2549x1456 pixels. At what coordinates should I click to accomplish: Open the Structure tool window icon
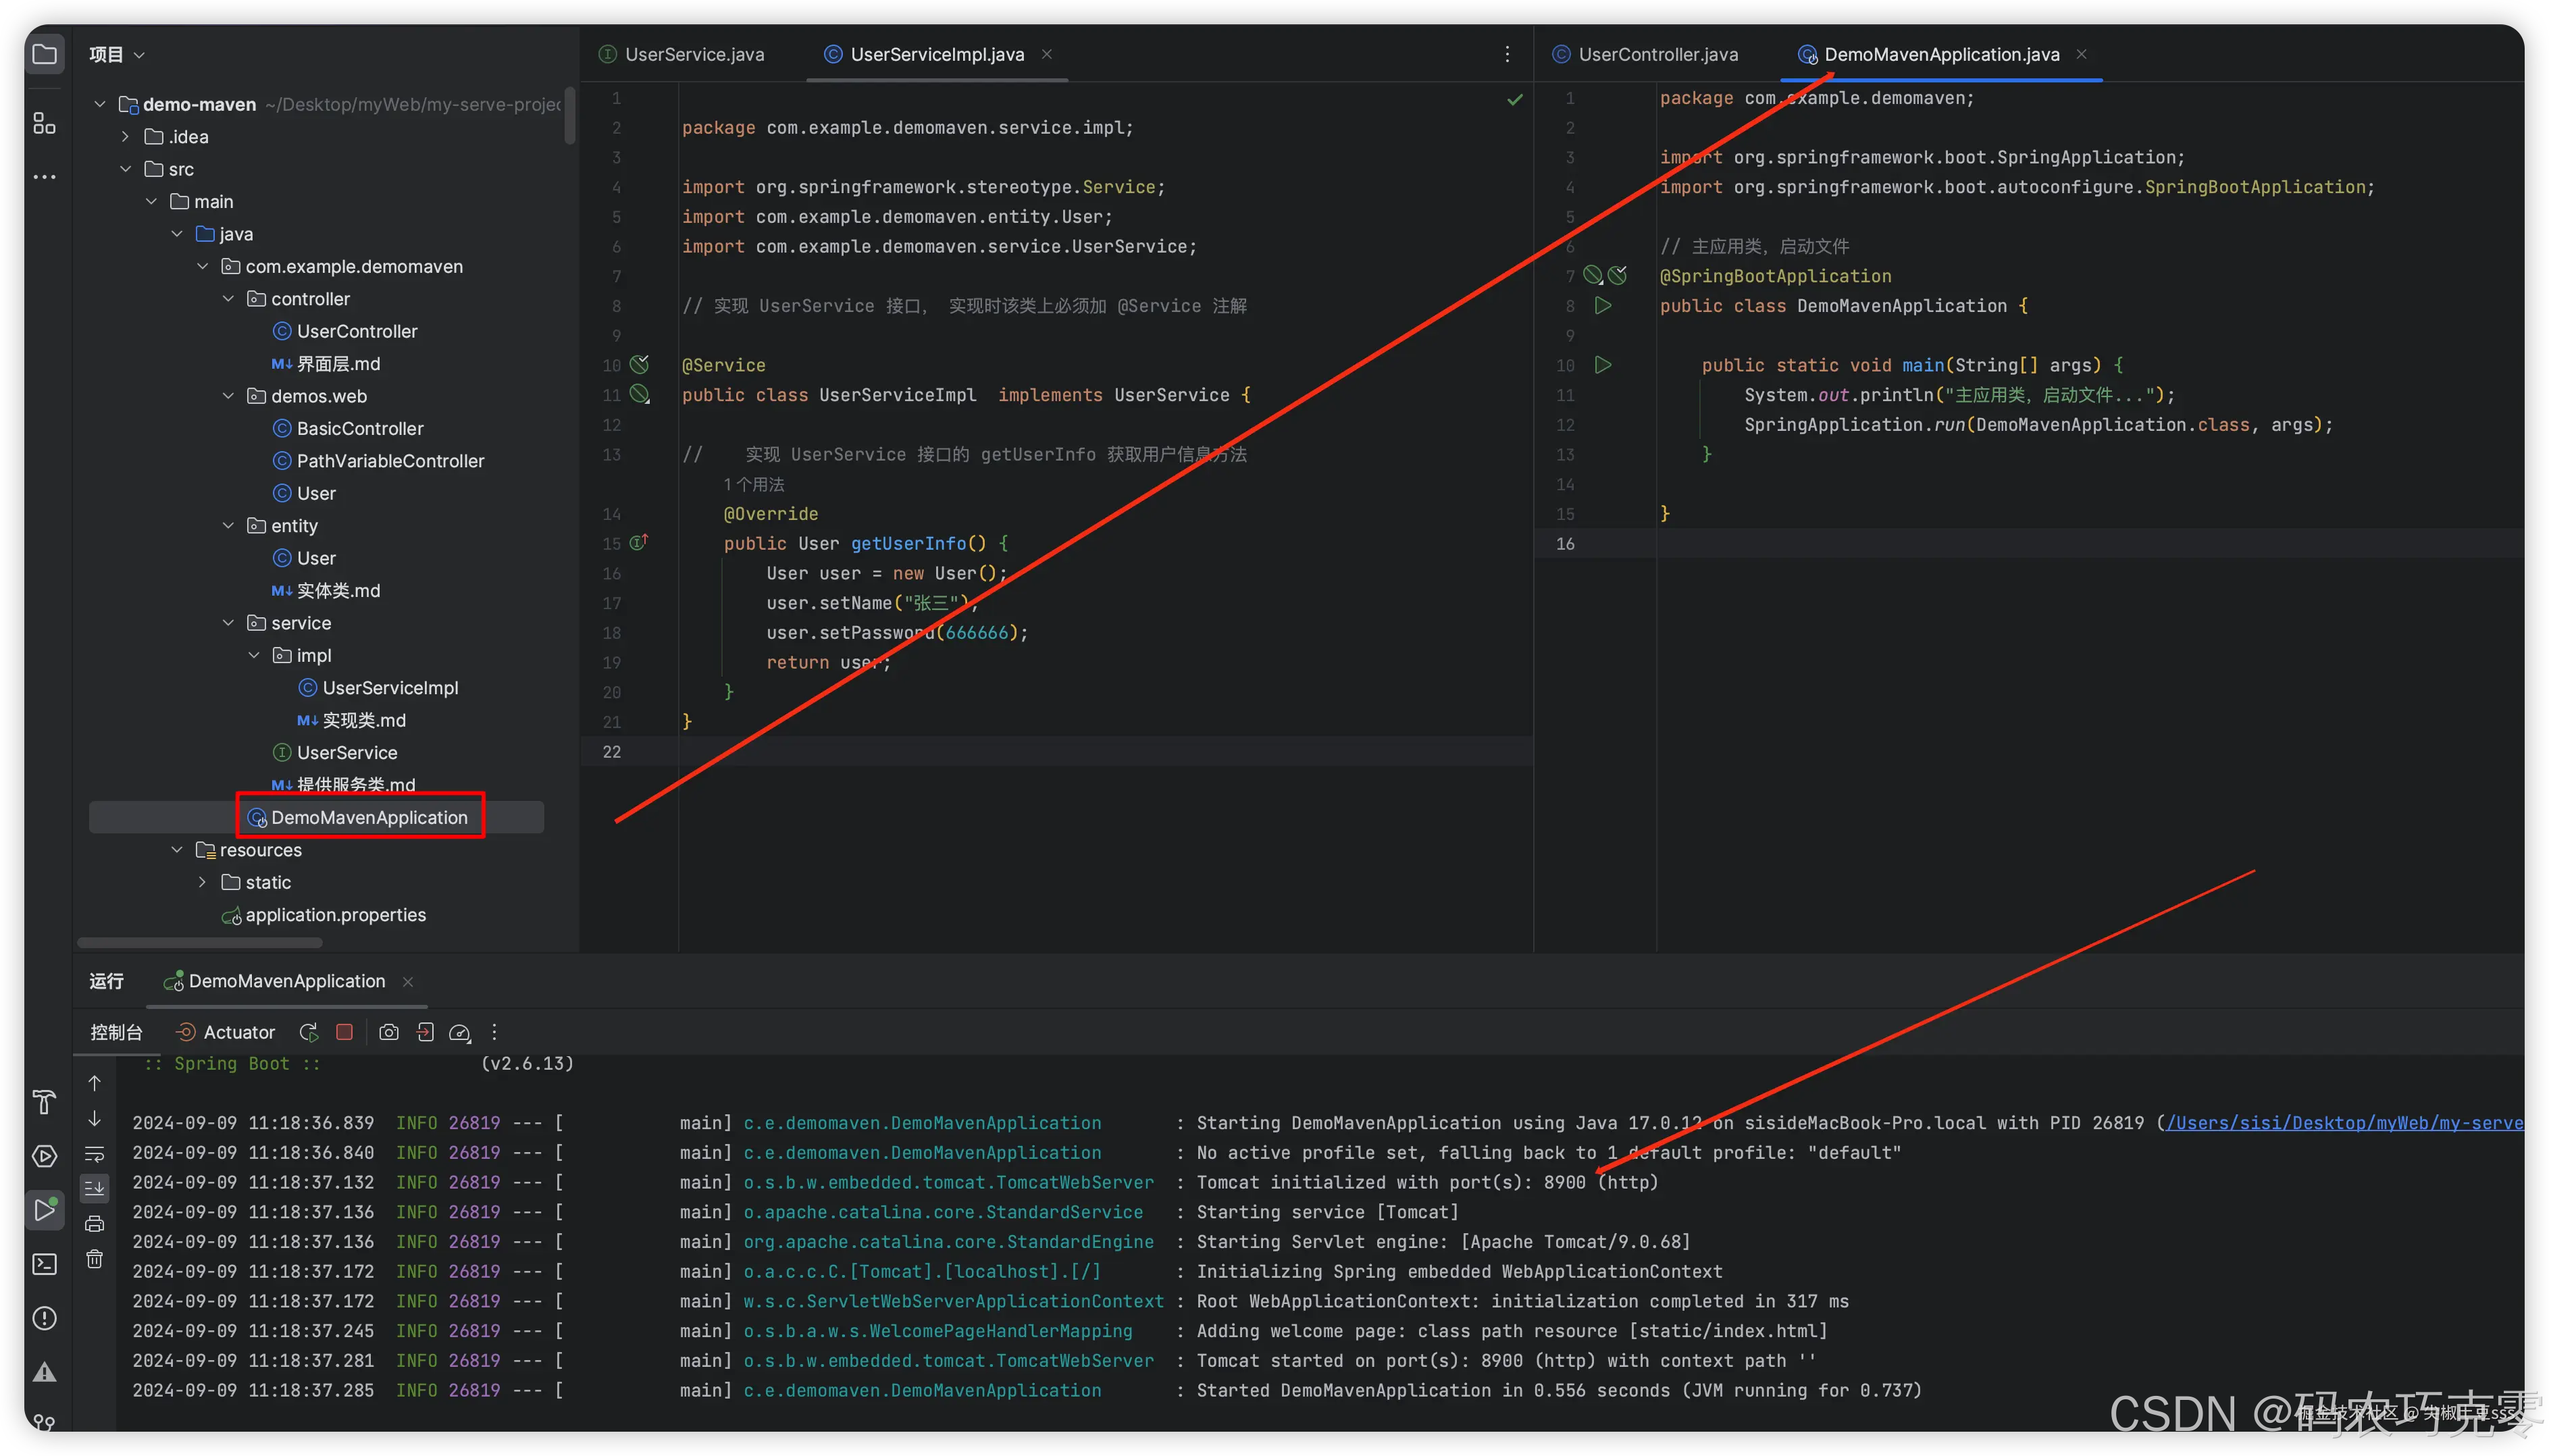pyautogui.click(x=44, y=123)
